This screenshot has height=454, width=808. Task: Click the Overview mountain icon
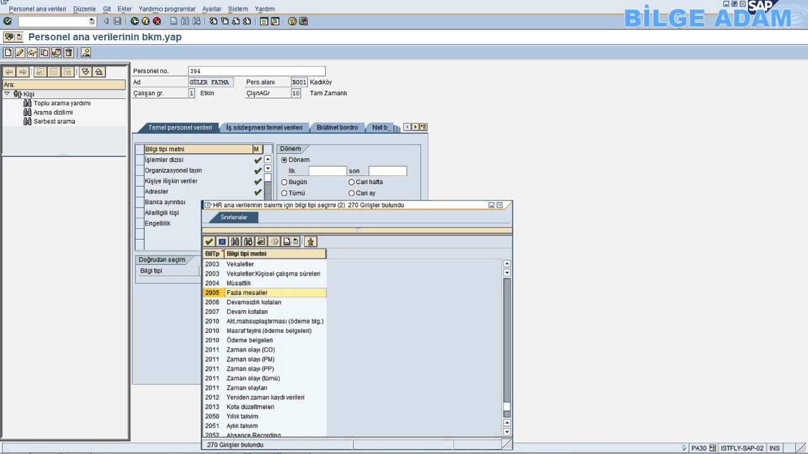click(86, 52)
